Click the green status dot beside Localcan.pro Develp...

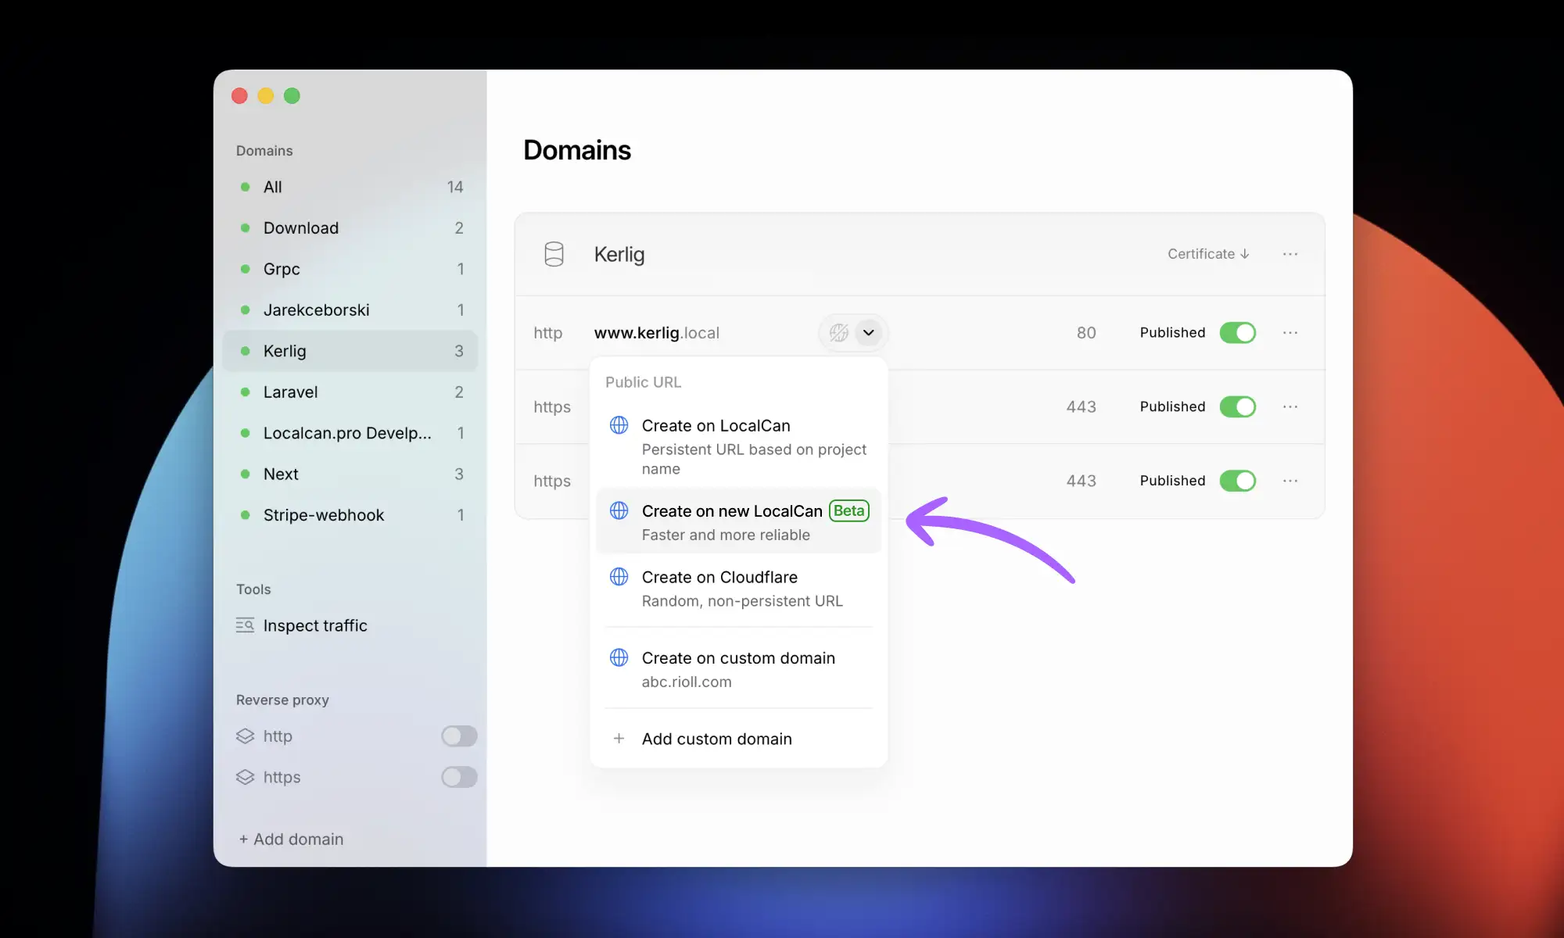(x=246, y=433)
